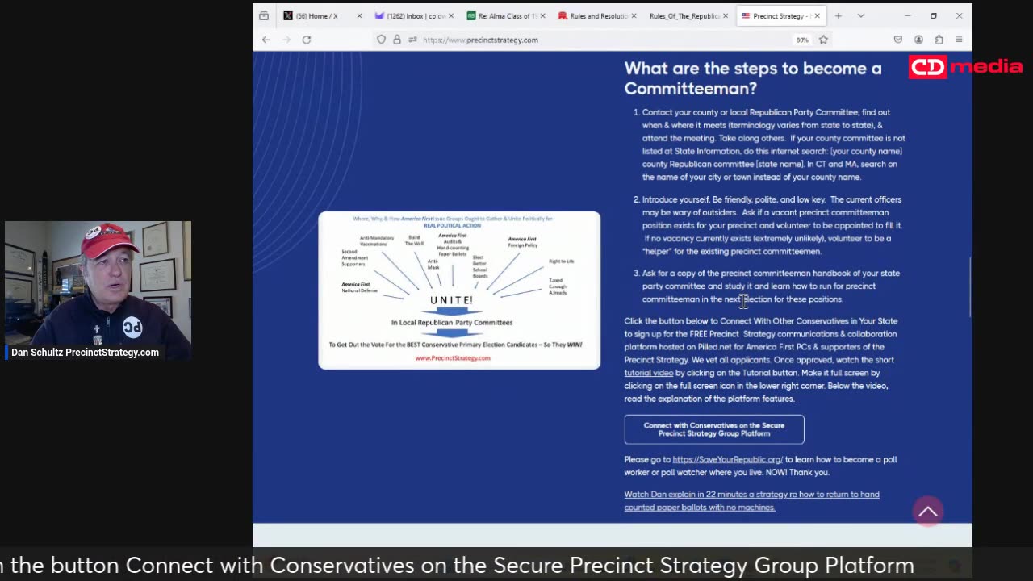The width and height of the screenshot is (1033, 581).
Task: Close the Re: Alma Class tab
Action: (542, 15)
